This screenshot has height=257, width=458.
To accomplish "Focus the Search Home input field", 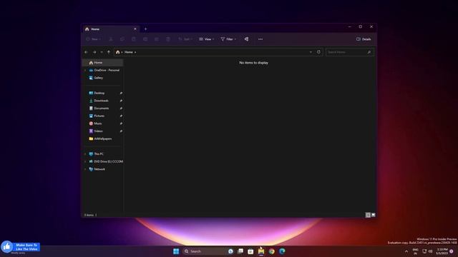I will point(350,52).
